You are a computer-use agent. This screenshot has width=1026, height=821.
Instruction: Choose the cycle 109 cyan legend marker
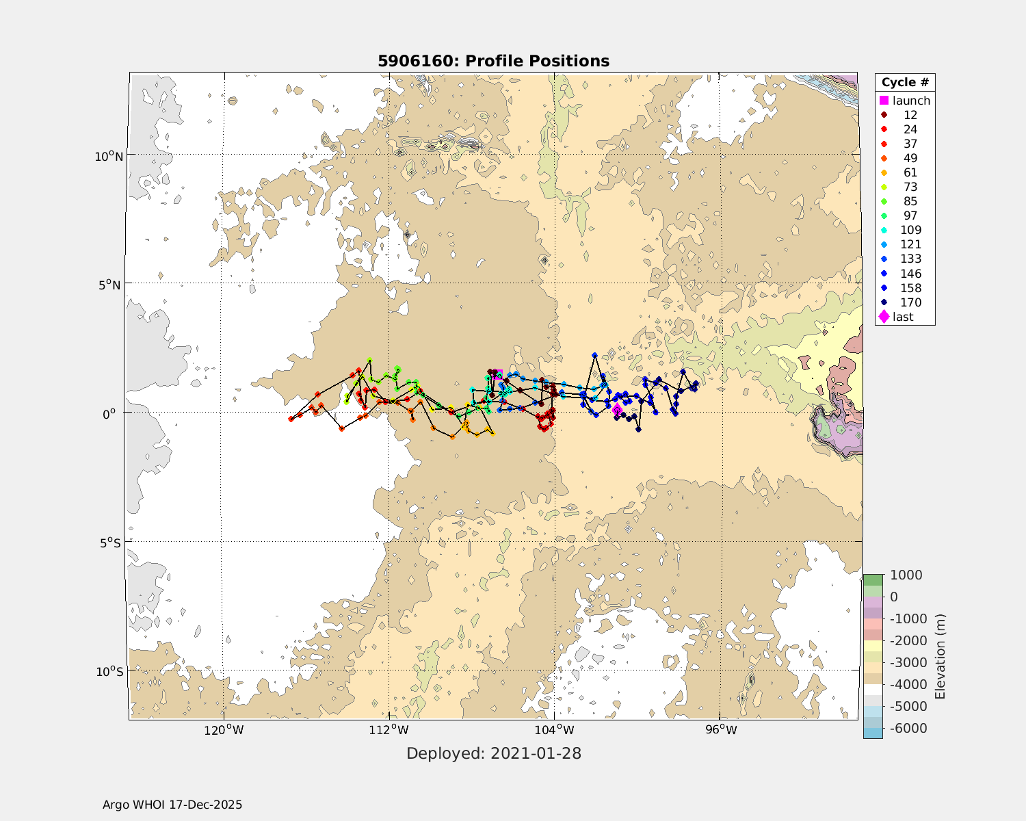884,230
